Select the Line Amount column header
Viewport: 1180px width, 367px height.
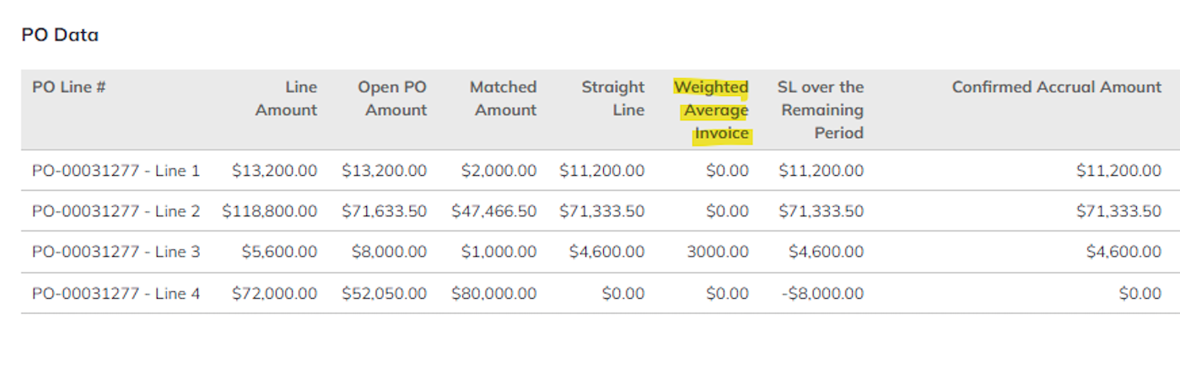pyautogui.click(x=287, y=98)
